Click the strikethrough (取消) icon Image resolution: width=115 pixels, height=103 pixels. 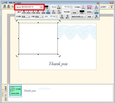click(38, 12)
